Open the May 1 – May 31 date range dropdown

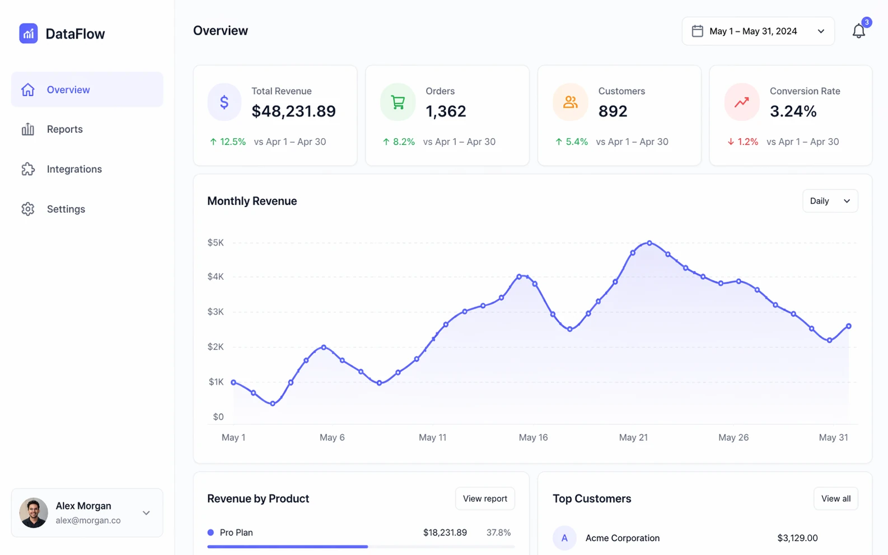coord(758,31)
